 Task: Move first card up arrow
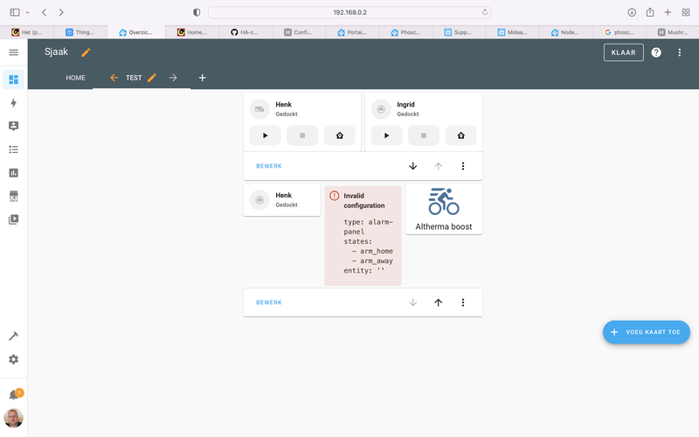pos(439,166)
